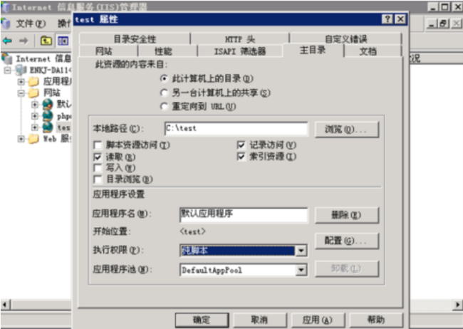Select the 网站 folder icon in tree
This screenshot has width=463, height=329.
[33, 93]
